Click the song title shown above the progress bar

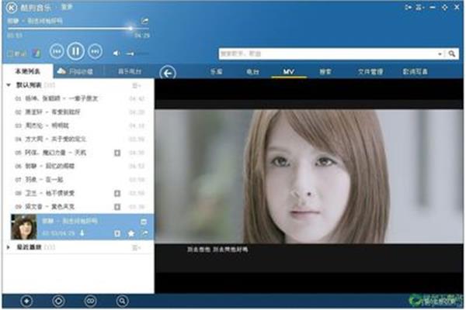pos(35,21)
